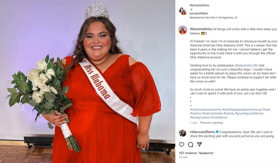The width and height of the screenshot is (278, 163).
Task: Open rebeccawilliams commenter avatar
Action: click(183, 133)
